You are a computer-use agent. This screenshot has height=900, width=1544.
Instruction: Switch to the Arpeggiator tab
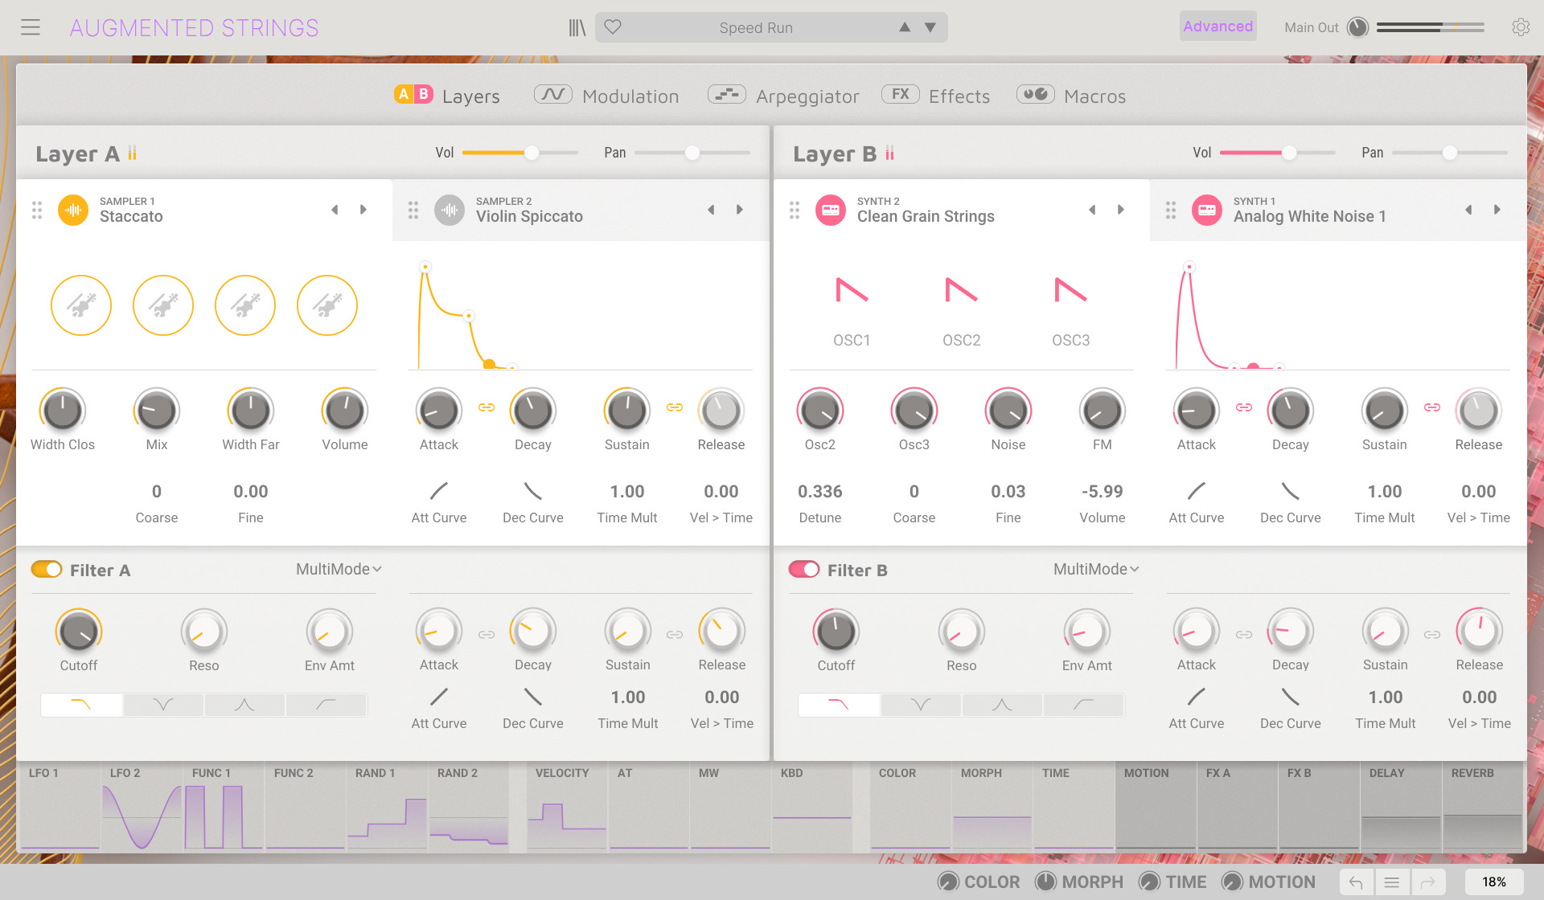(783, 96)
